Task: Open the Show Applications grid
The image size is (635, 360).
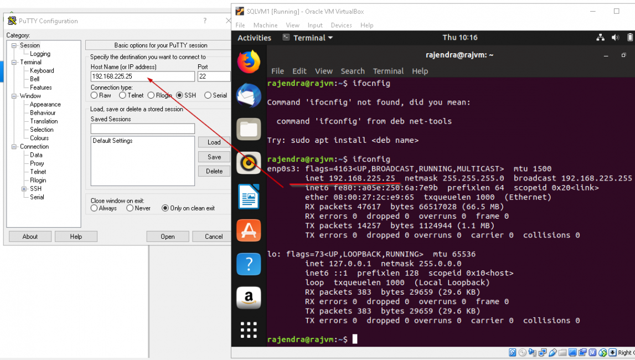Action: [x=249, y=330]
